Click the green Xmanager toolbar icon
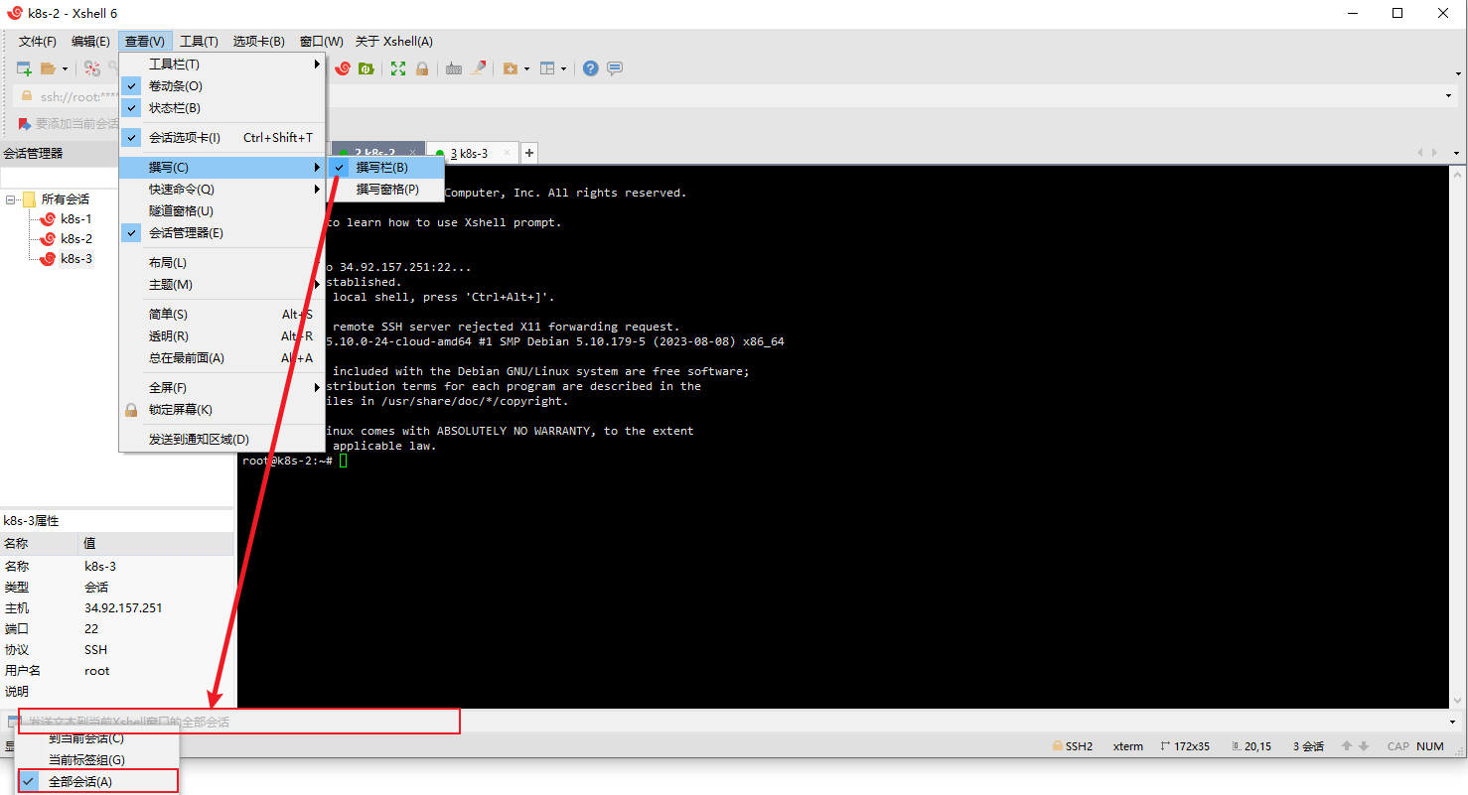 pyautogui.click(x=366, y=68)
